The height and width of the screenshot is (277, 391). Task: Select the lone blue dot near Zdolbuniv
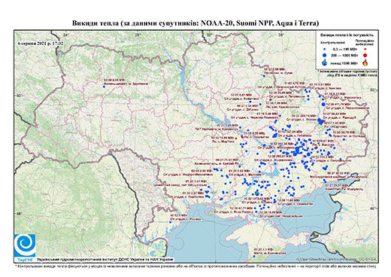104,87
